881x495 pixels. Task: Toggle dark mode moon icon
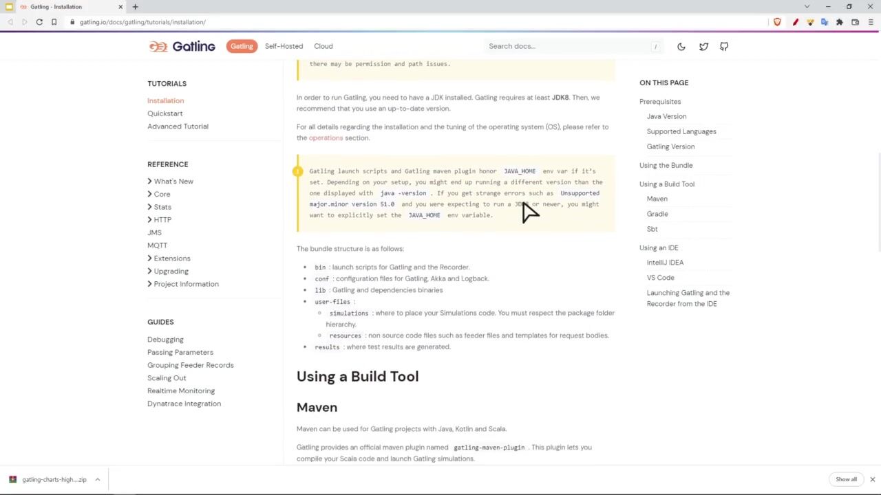pos(681,46)
